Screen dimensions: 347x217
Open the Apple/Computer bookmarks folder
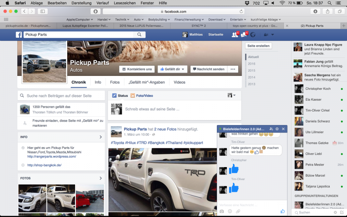point(79,20)
